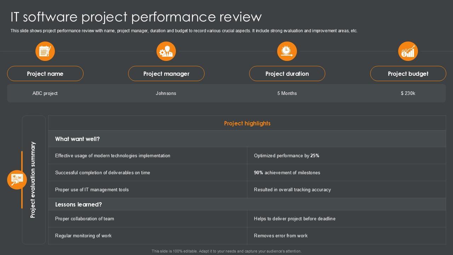Select the Project duration pill label
453x255 pixels.
[287, 74]
